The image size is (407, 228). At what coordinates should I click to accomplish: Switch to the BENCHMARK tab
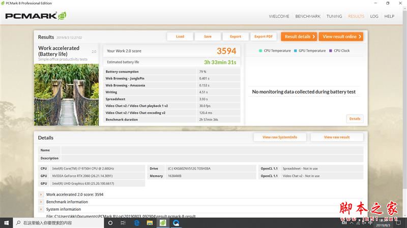click(x=308, y=16)
